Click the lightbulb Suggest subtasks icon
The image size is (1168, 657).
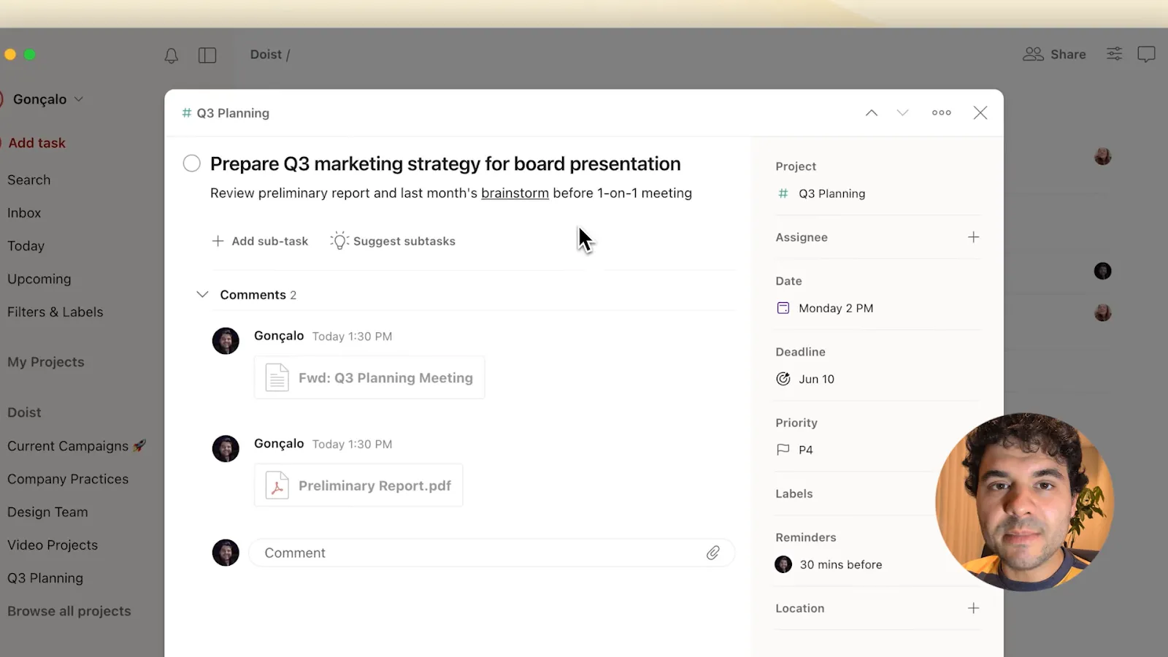click(339, 240)
